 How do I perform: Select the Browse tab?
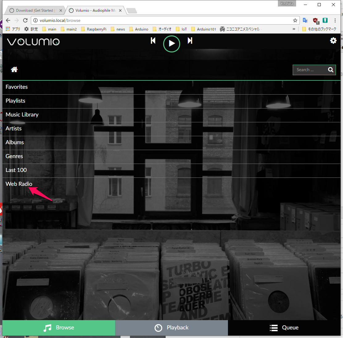click(59, 328)
